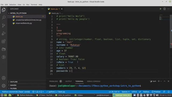Screen dimensions: 172x97
Task: Click the python | basic.py status item
Action: 56,92
